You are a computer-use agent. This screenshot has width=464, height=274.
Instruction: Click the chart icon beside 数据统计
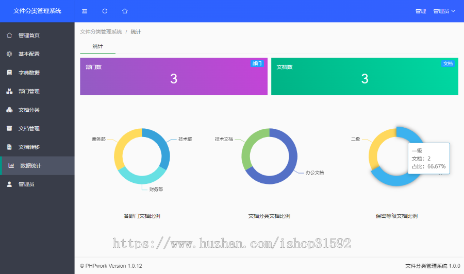[x=11, y=165]
